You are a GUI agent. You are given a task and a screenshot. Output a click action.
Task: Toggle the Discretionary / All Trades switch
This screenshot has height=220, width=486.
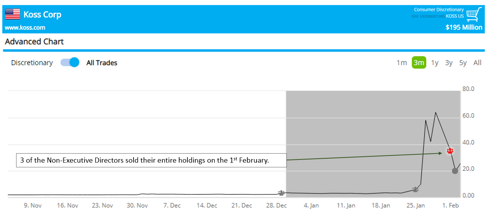click(x=70, y=62)
